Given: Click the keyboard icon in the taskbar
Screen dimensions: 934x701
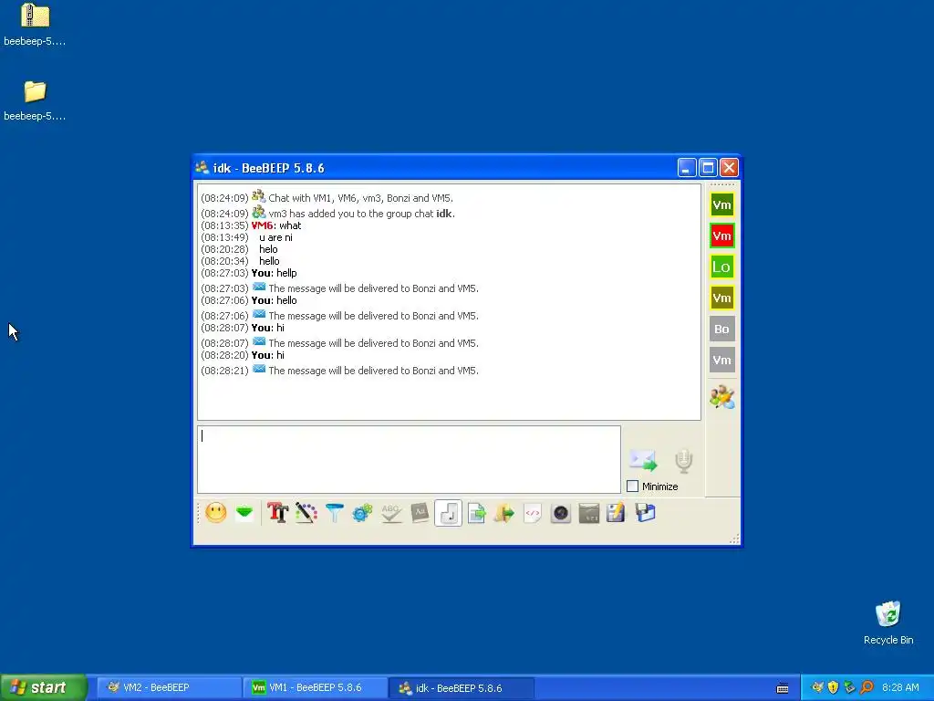Looking at the screenshot, I should (x=783, y=688).
